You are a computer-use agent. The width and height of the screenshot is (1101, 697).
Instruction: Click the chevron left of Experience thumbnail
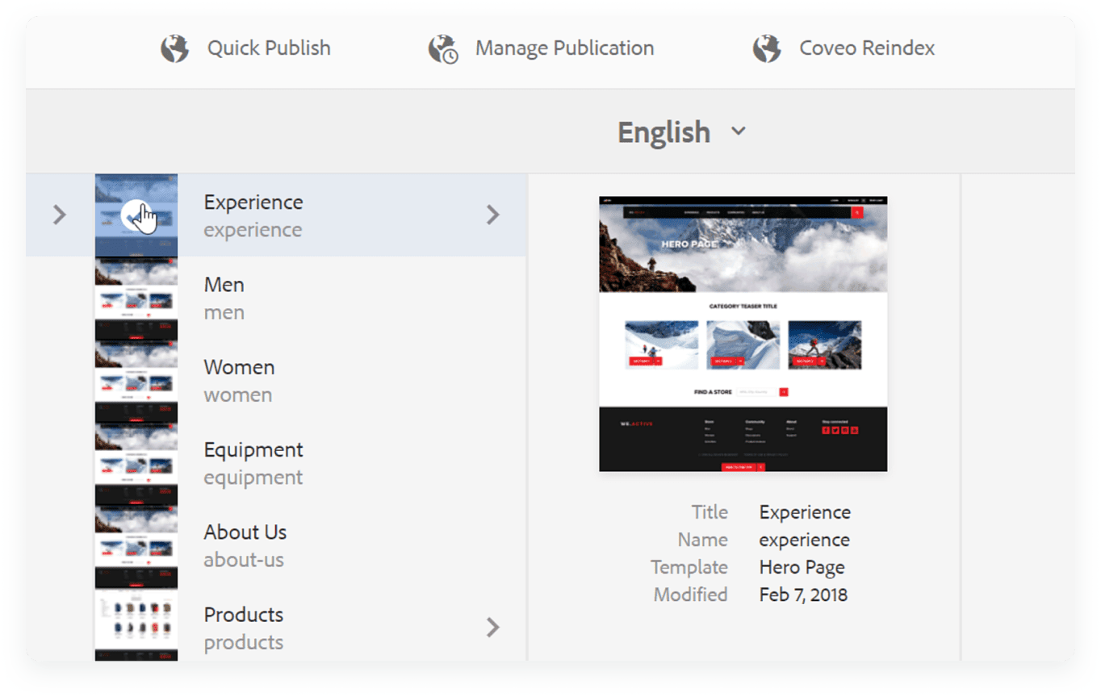[59, 215]
